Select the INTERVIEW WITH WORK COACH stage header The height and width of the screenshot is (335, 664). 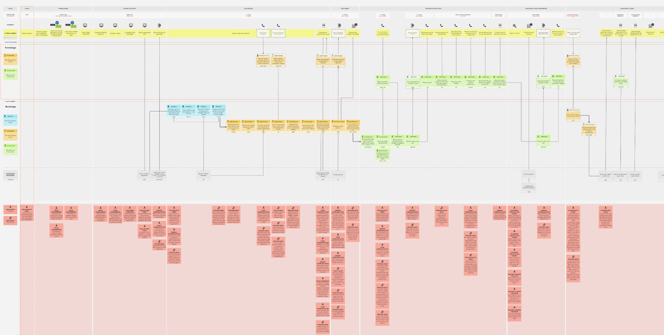click(x=433, y=9)
